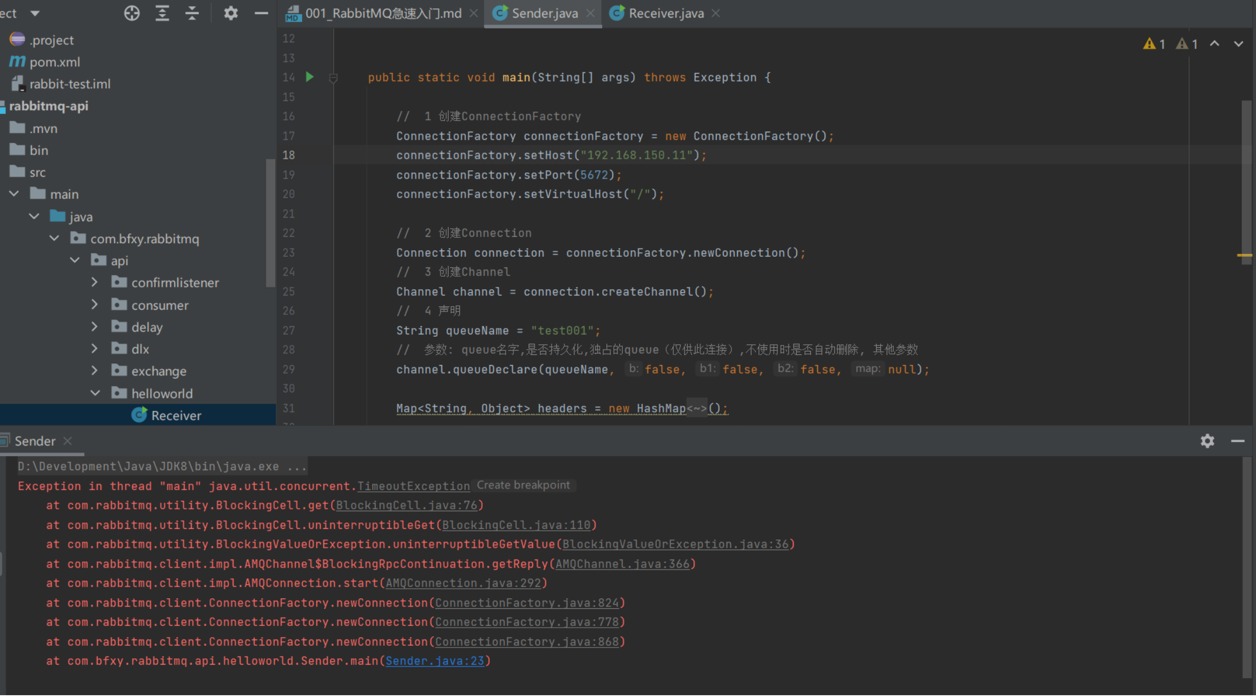Screen dimensions: 1256x697
Task: Click the Collapse All icon in project toolbar
Action: pos(192,13)
